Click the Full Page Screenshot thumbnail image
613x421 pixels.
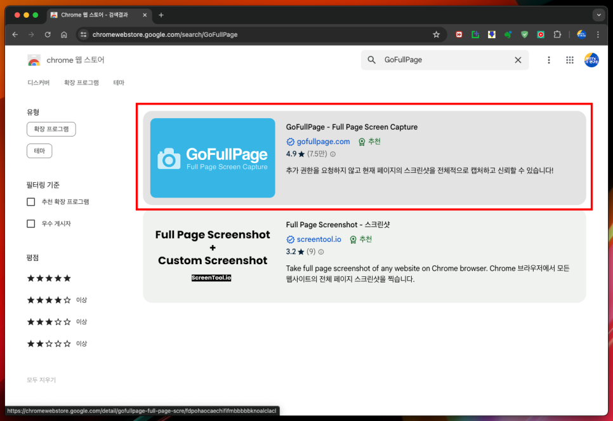click(213, 256)
